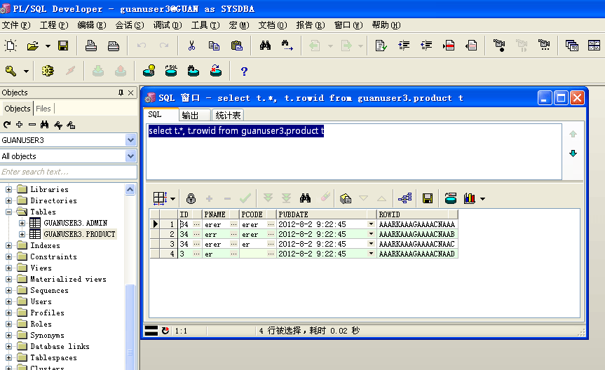605x370 pixels.
Task: Click the Print toolbar icon
Action: [91, 46]
